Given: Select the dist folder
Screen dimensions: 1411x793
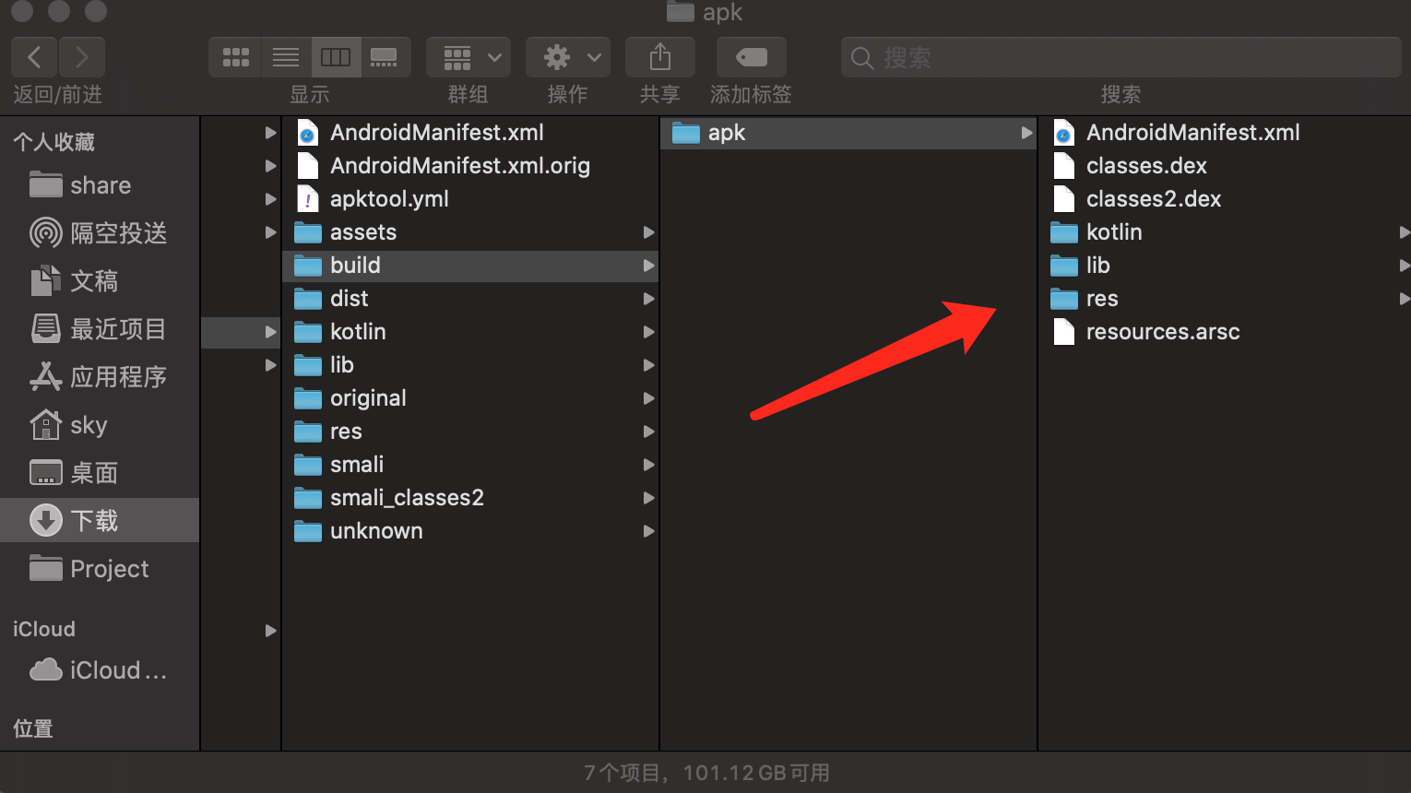Looking at the screenshot, I should coord(470,299).
